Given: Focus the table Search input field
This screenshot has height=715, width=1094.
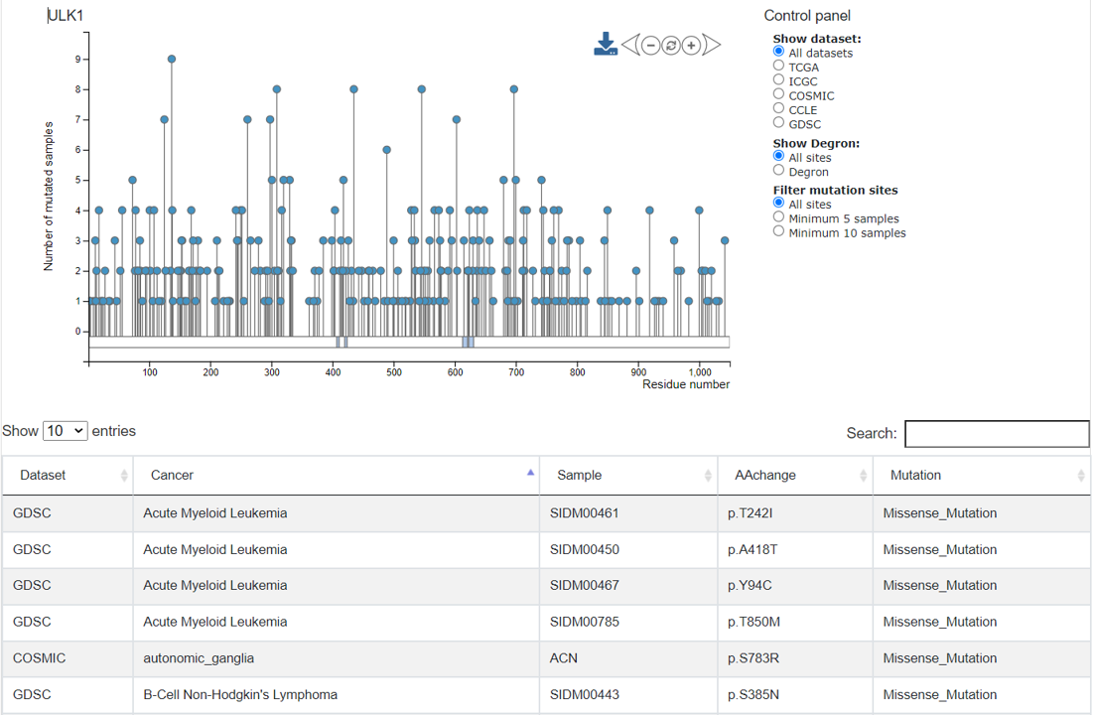Looking at the screenshot, I should pos(997,434).
